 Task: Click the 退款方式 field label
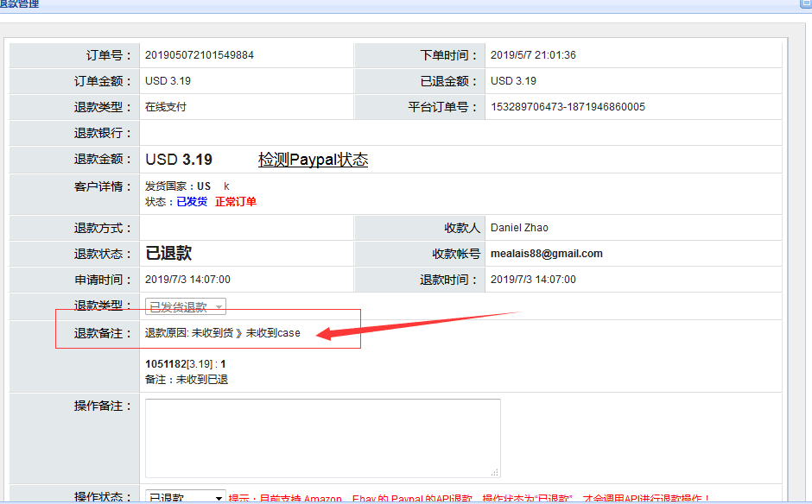click(x=103, y=228)
